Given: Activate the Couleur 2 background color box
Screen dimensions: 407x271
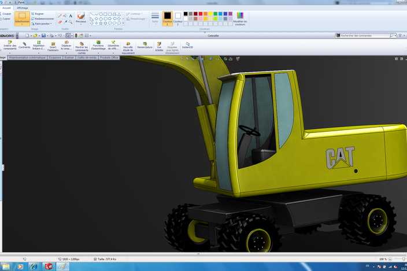Looking at the screenshot, I should point(178,18).
